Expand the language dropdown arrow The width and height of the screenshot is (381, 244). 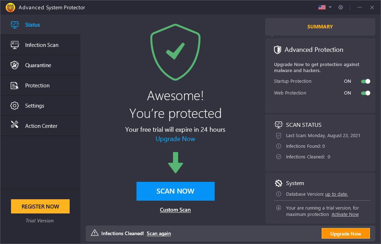pos(330,7)
